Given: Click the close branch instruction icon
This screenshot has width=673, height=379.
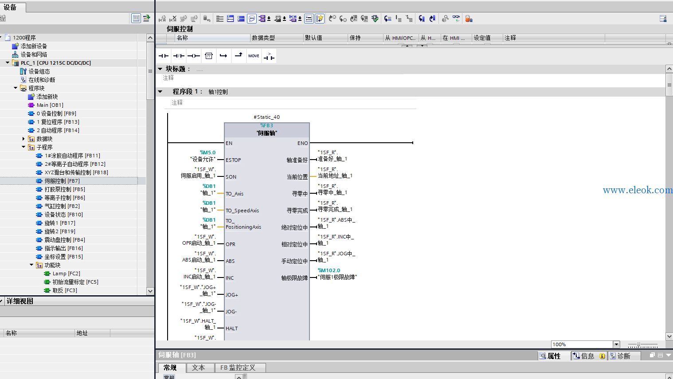Looking at the screenshot, I should (x=239, y=56).
